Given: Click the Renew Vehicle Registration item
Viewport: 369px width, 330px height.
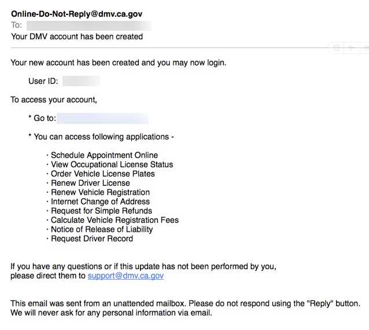Looking at the screenshot, I should pyautogui.click(x=100, y=192).
